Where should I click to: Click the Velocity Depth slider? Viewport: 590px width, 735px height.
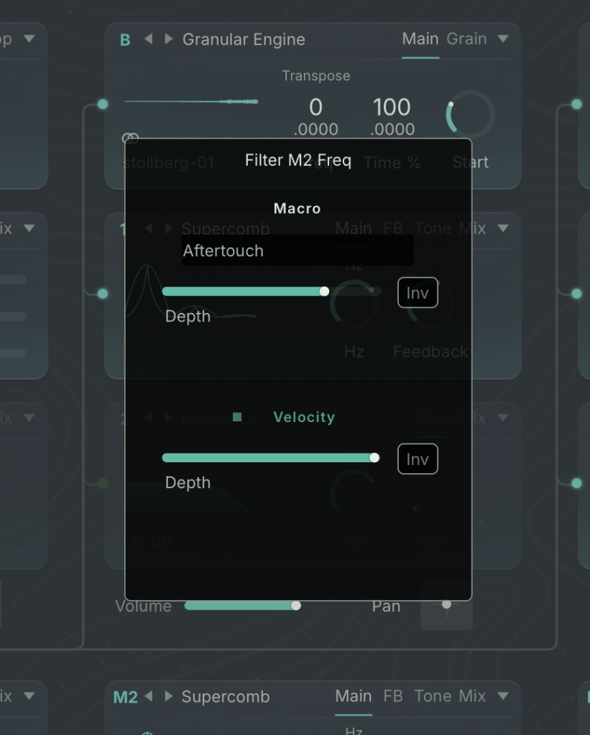pyautogui.click(x=269, y=458)
